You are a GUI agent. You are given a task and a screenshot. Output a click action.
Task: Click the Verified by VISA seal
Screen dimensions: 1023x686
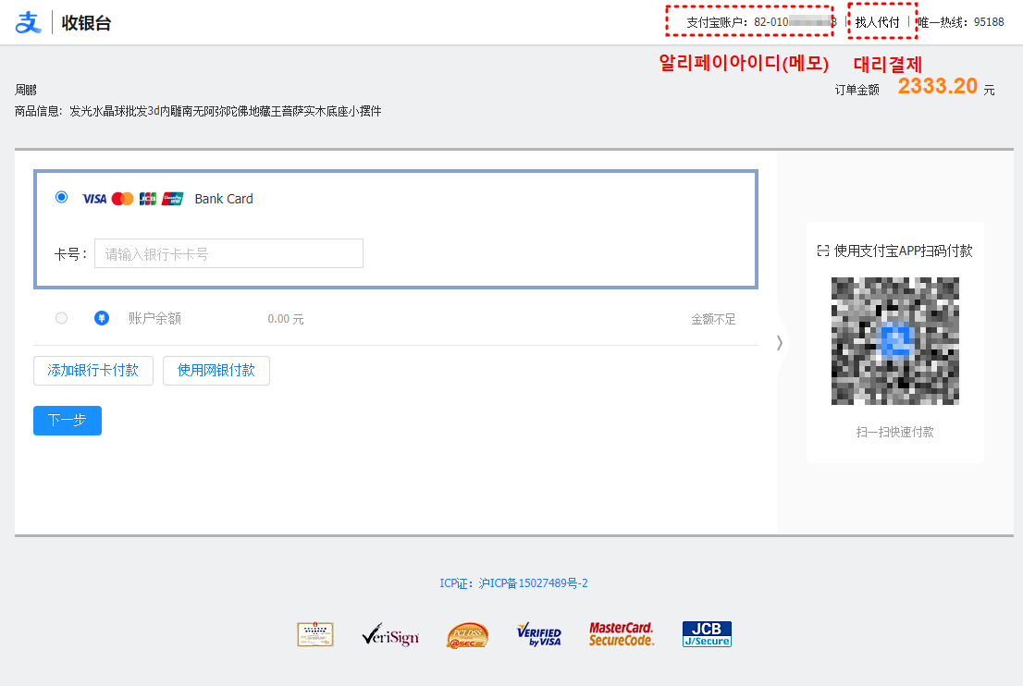538,634
